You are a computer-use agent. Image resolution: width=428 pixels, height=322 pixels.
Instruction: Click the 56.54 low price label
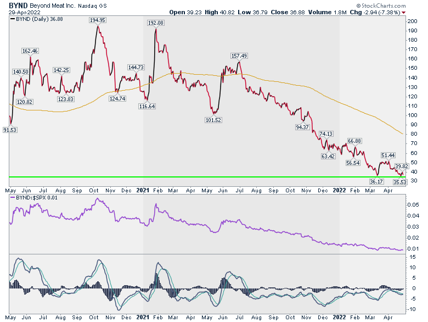353,163
